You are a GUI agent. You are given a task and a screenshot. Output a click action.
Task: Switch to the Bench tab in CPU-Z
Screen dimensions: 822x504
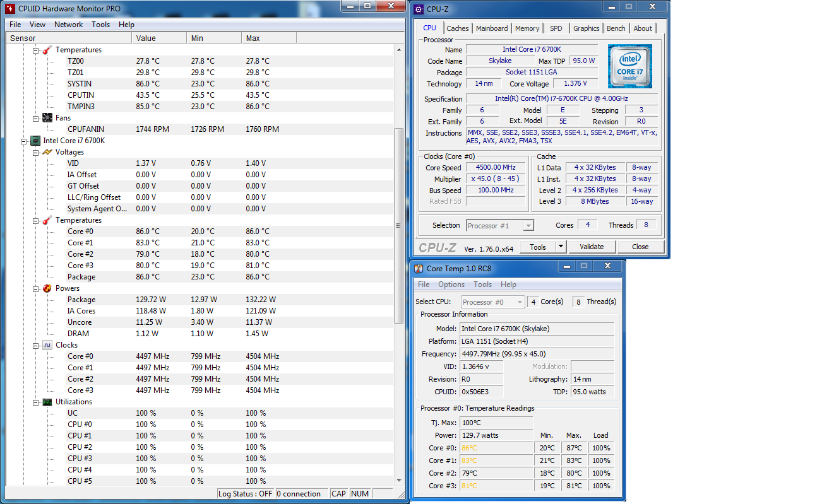click(616, 28)
